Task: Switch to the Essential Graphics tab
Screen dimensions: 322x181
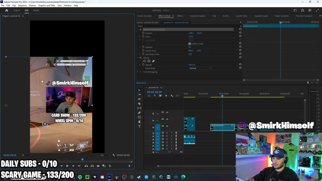Action: click(197, 16)
